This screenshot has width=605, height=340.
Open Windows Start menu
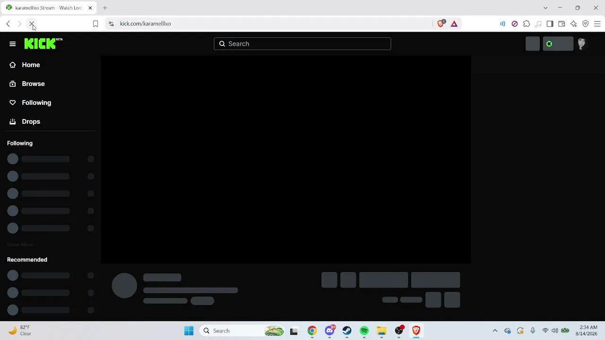pos(189,331)
